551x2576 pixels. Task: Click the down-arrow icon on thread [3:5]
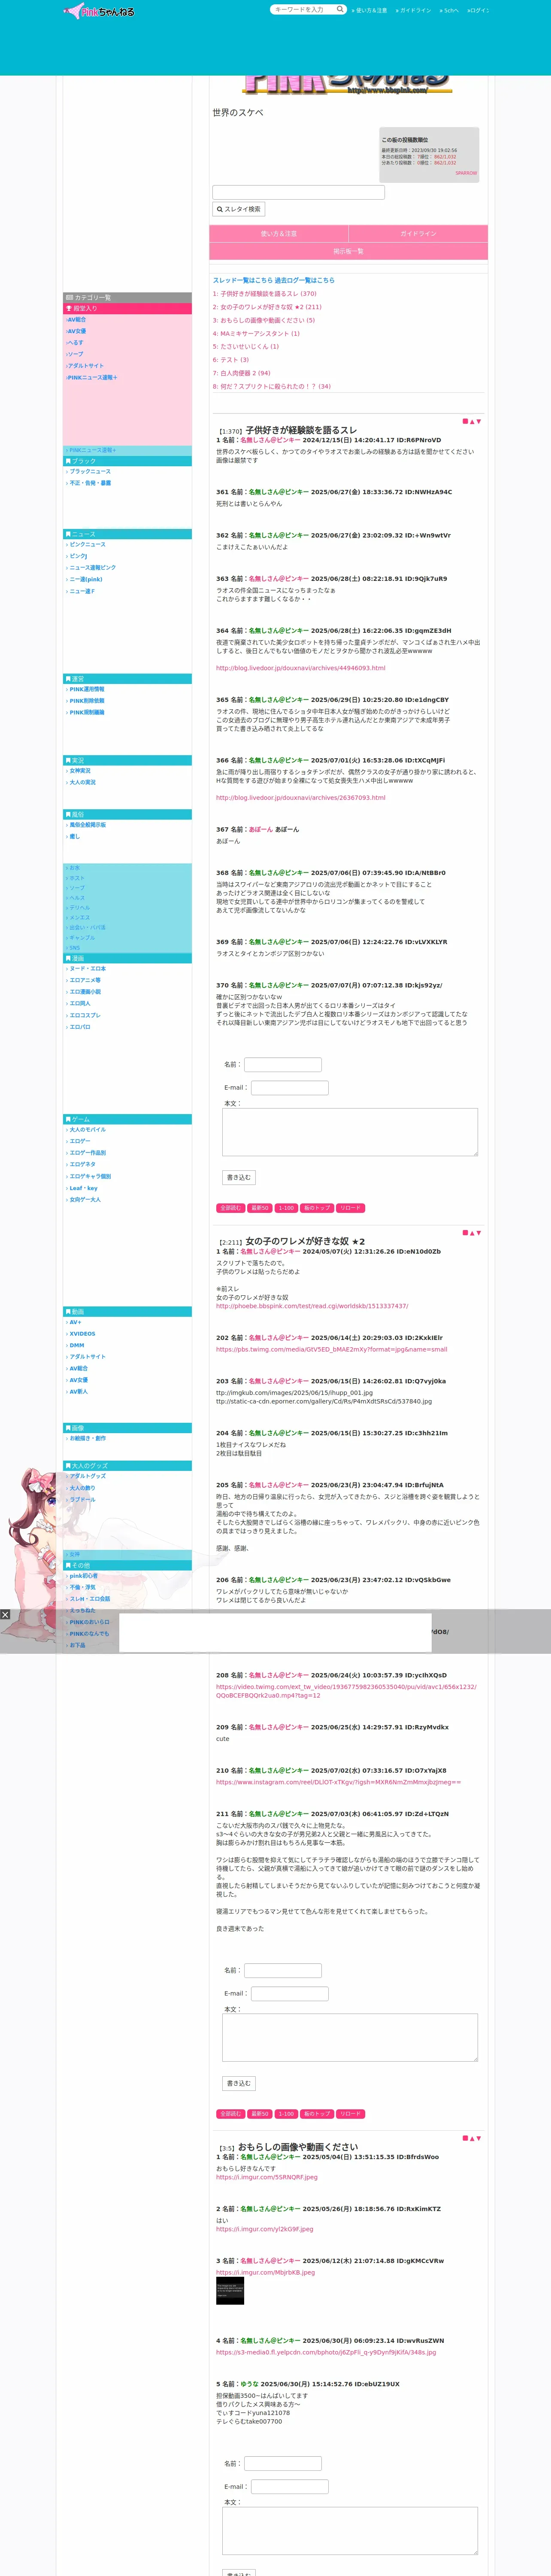click(479, 2138)
